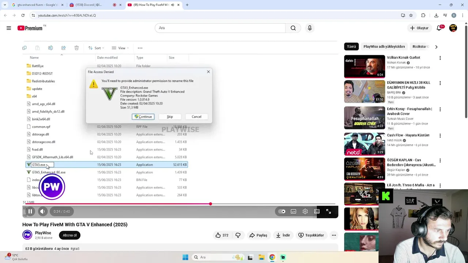Open the YouTube guide hamburger menu
The height and width of the screenshot is (263, 468).
pos(9,28)
